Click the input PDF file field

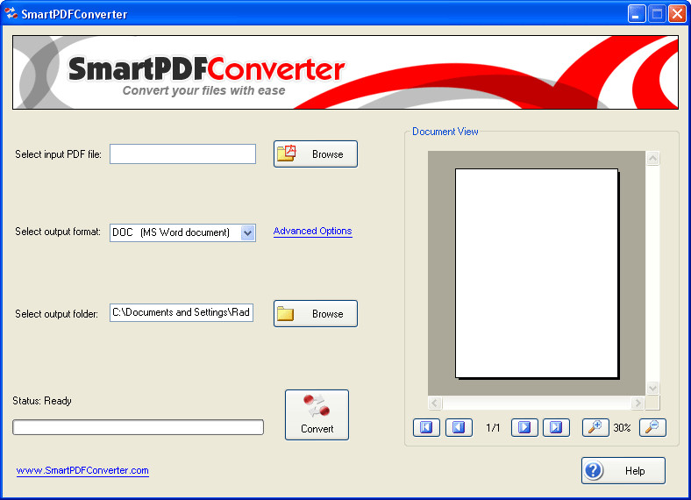point(182,154)
